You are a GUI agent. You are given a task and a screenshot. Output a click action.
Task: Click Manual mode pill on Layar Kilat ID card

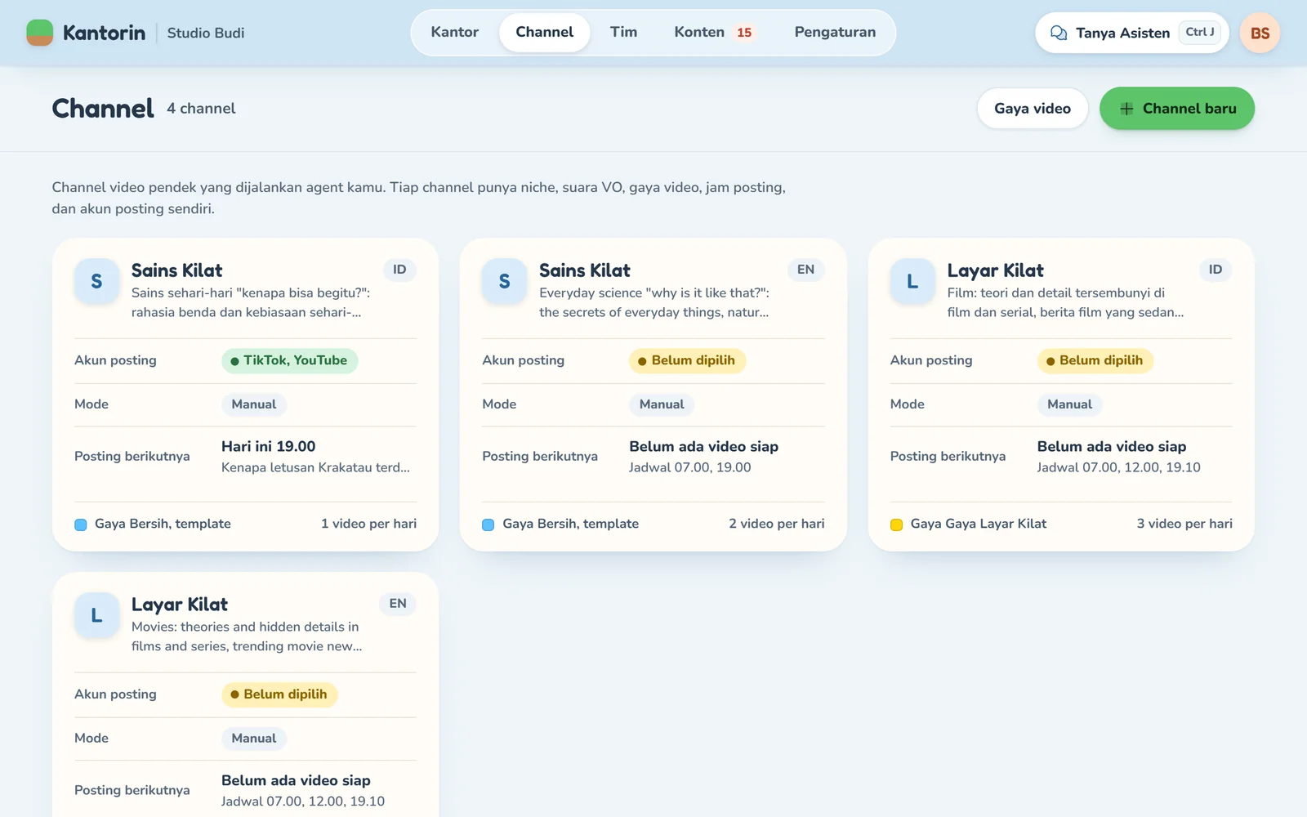pyautogui.click(x=1069, y=404)
